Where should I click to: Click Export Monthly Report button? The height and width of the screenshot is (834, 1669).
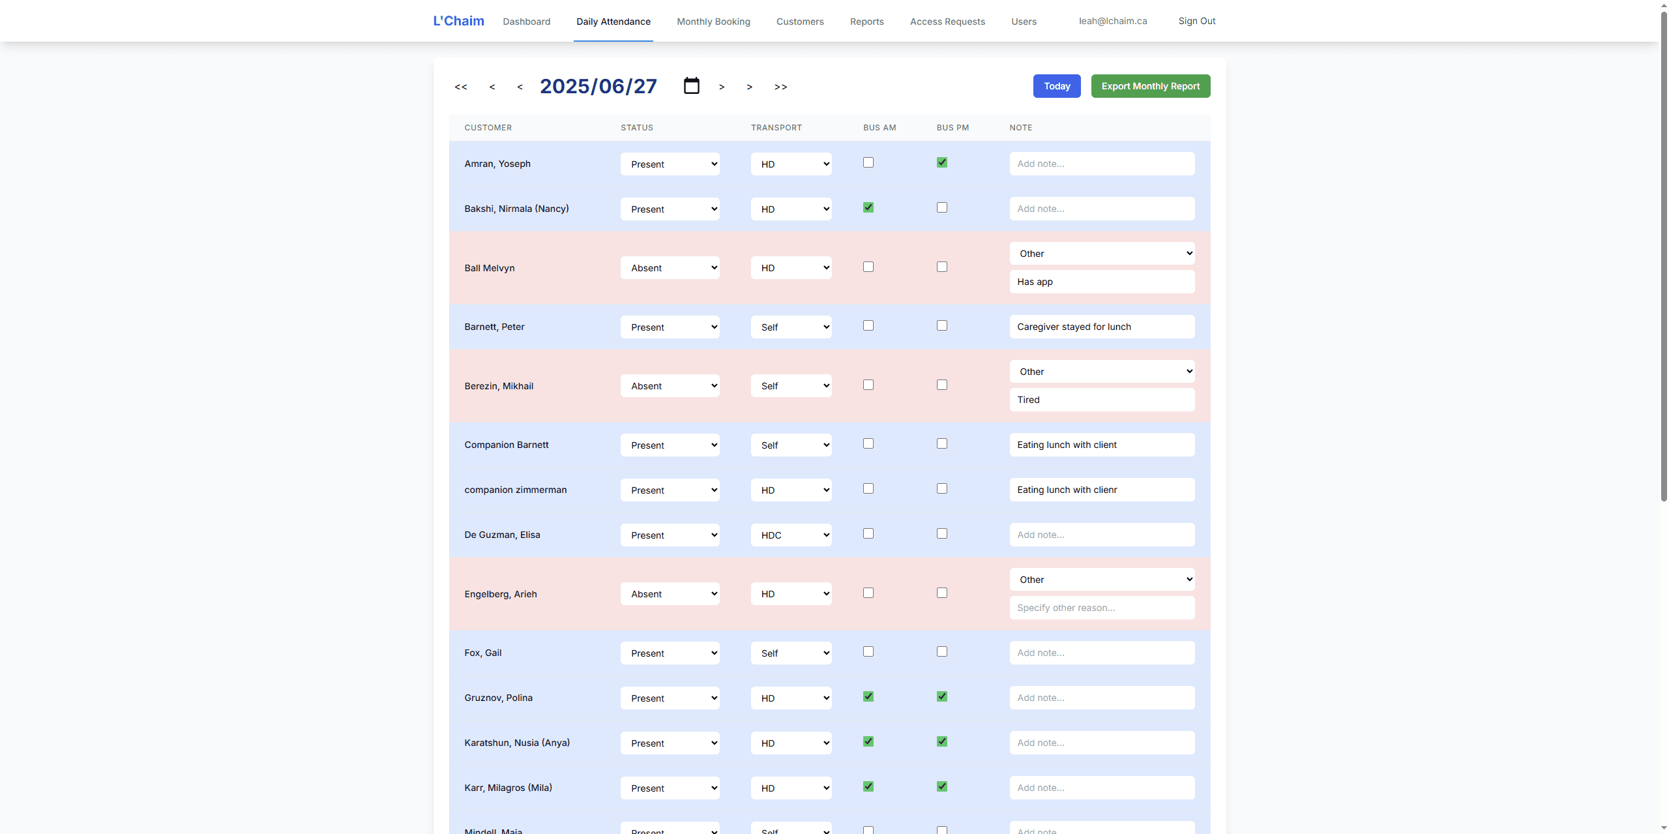pos(1151,86)
